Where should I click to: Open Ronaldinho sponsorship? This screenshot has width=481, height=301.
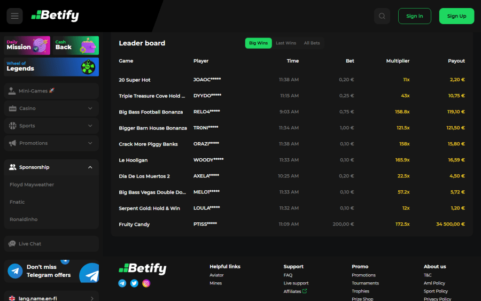tap(24, 219)
